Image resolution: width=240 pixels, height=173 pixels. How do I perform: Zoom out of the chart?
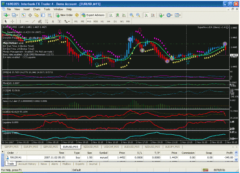click(x=138, y=15)
